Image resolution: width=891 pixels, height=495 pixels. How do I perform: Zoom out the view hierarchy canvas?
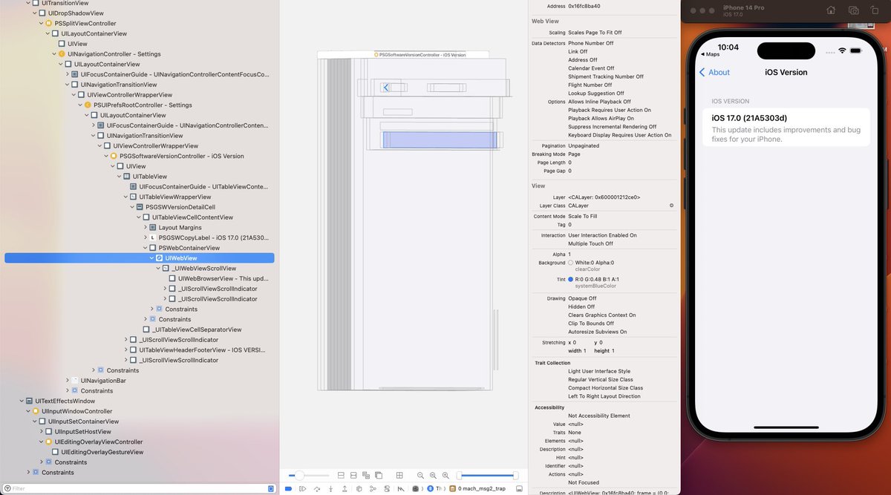pos(420,475)
